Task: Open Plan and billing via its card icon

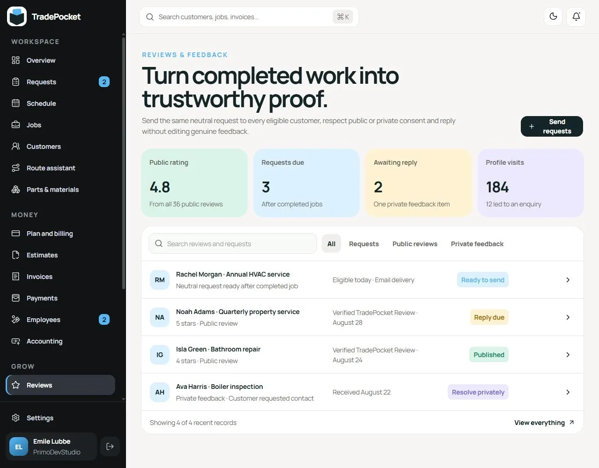Action: coord(15,234)
